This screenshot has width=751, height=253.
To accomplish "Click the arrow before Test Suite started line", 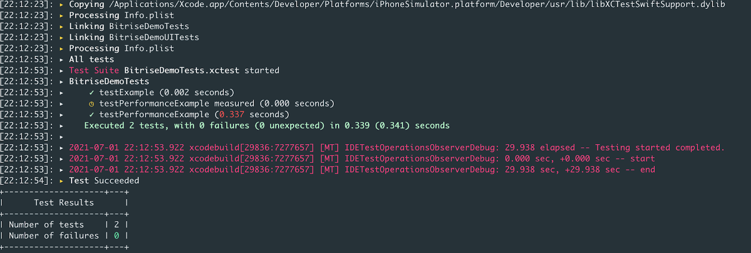I will pyautogui.click(x=61, y=70).
